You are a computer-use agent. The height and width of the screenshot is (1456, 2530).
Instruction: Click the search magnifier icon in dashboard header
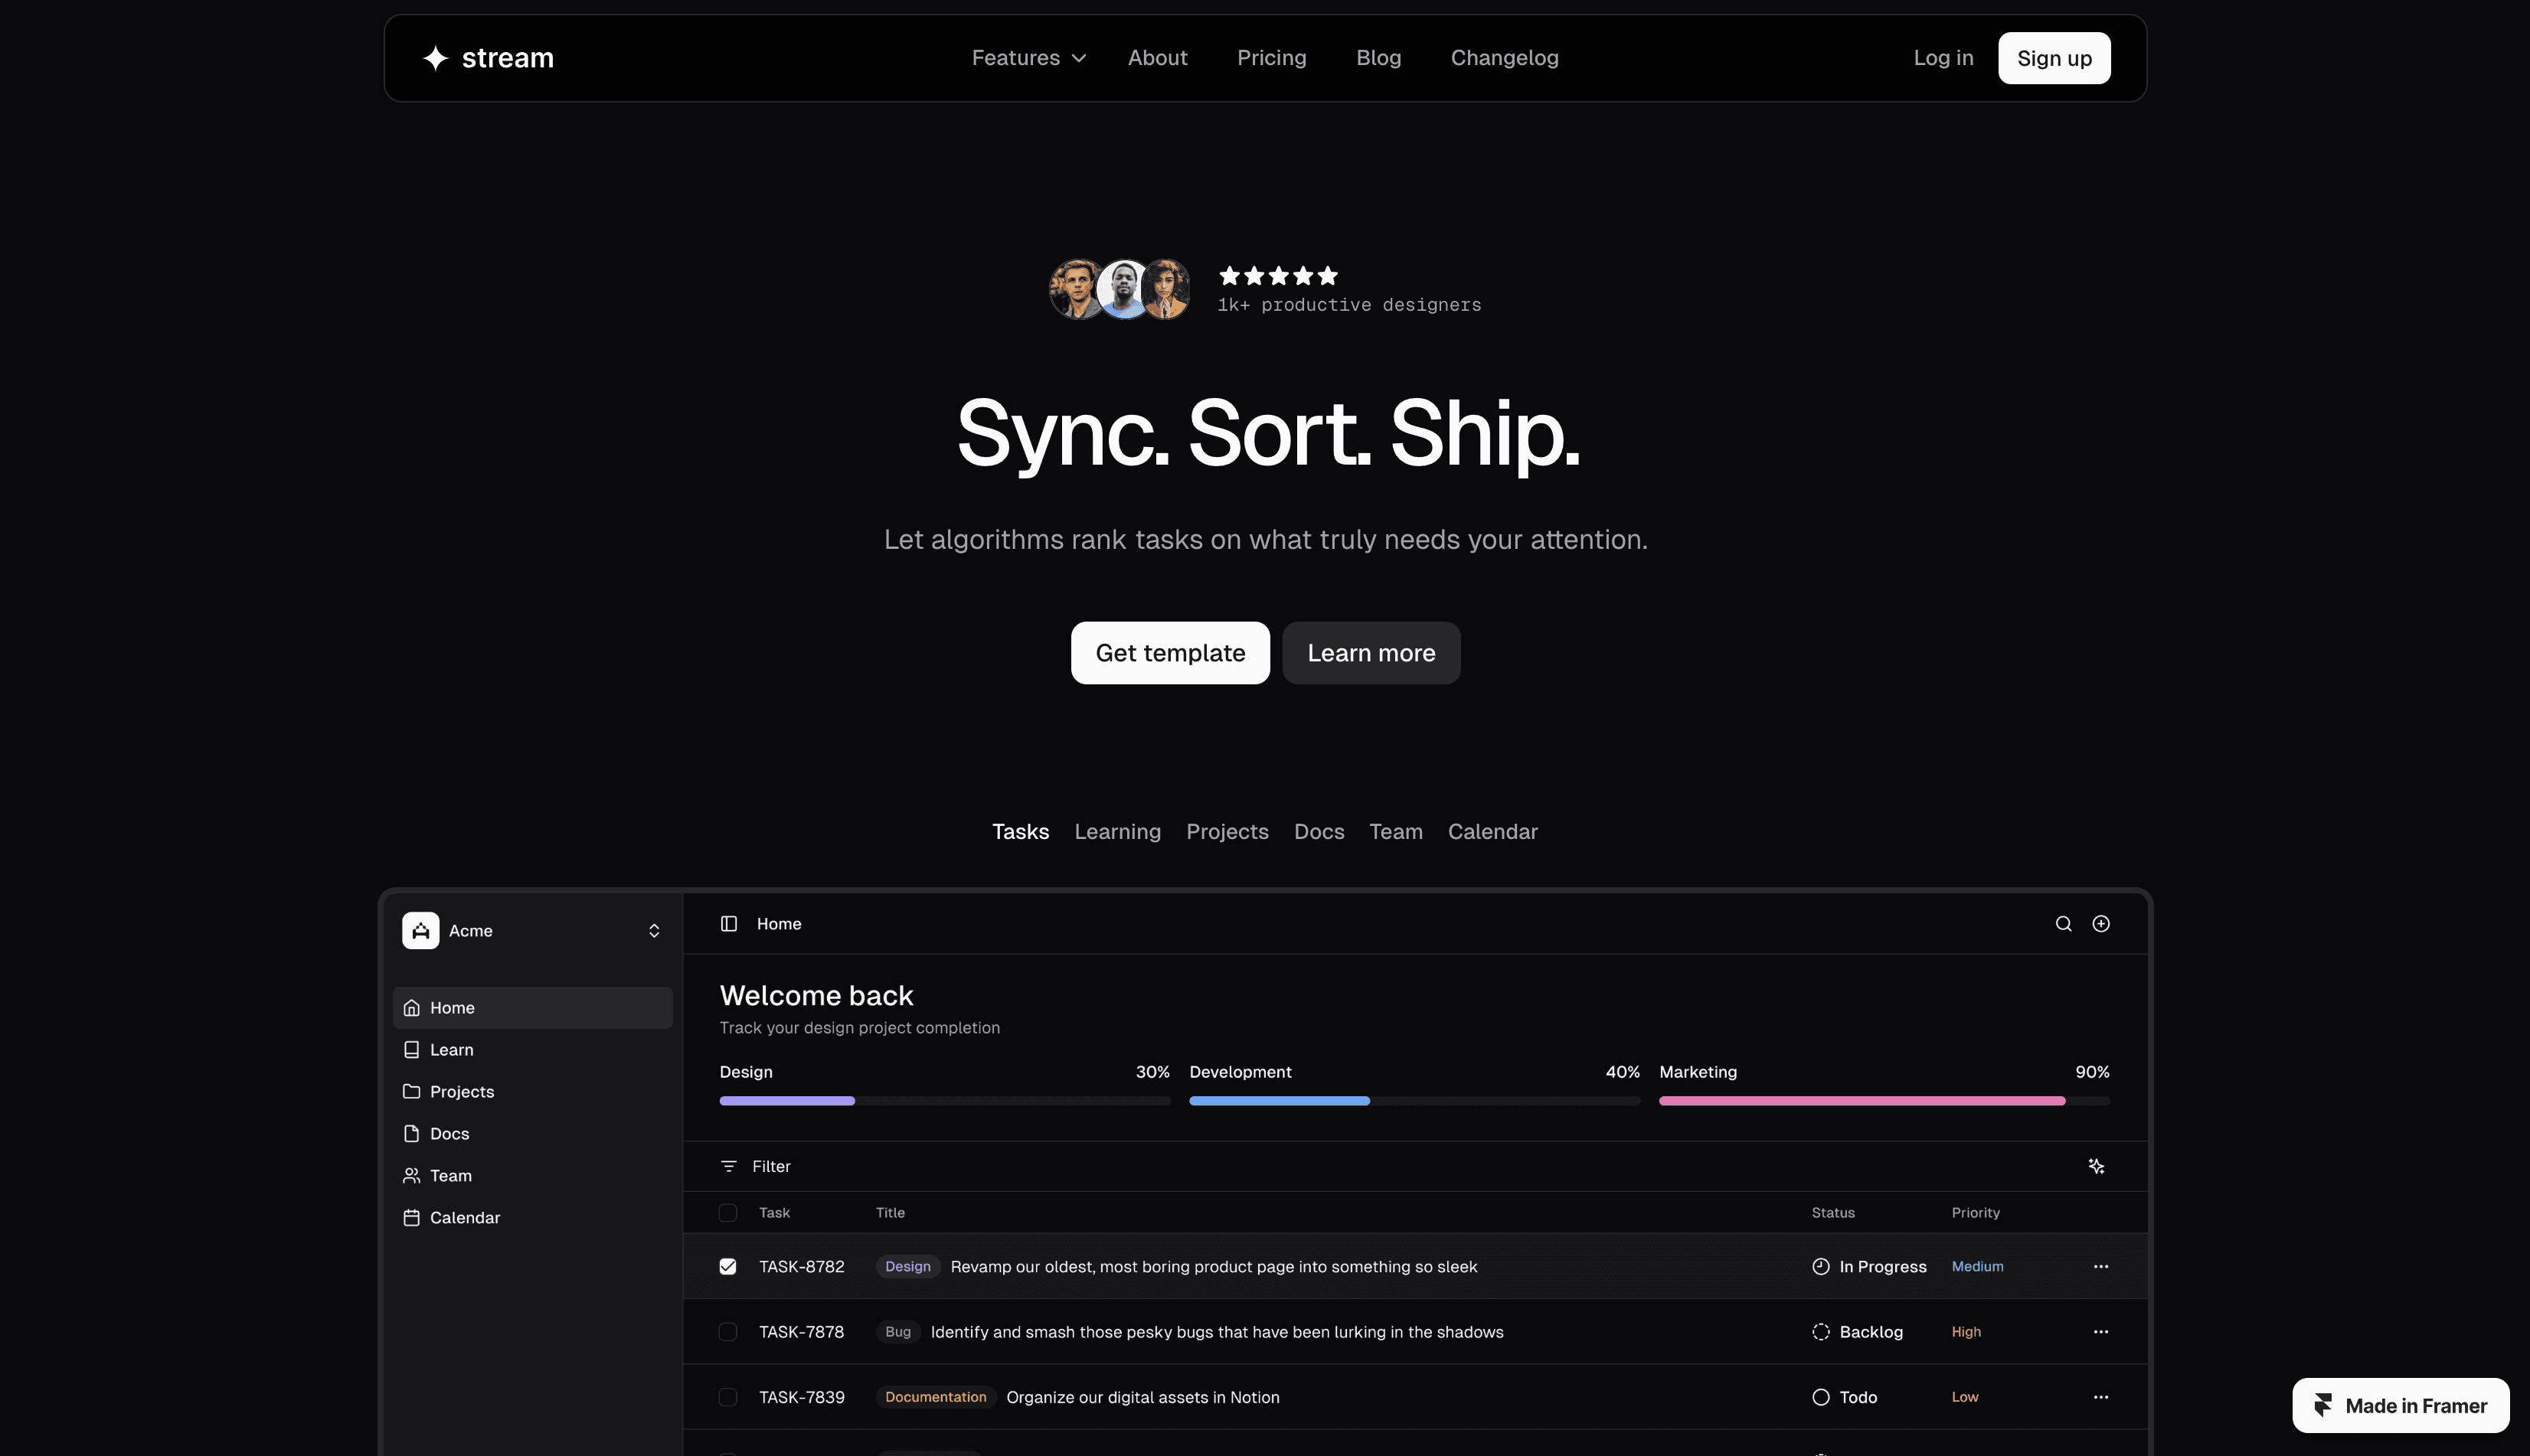point(2063,924)
